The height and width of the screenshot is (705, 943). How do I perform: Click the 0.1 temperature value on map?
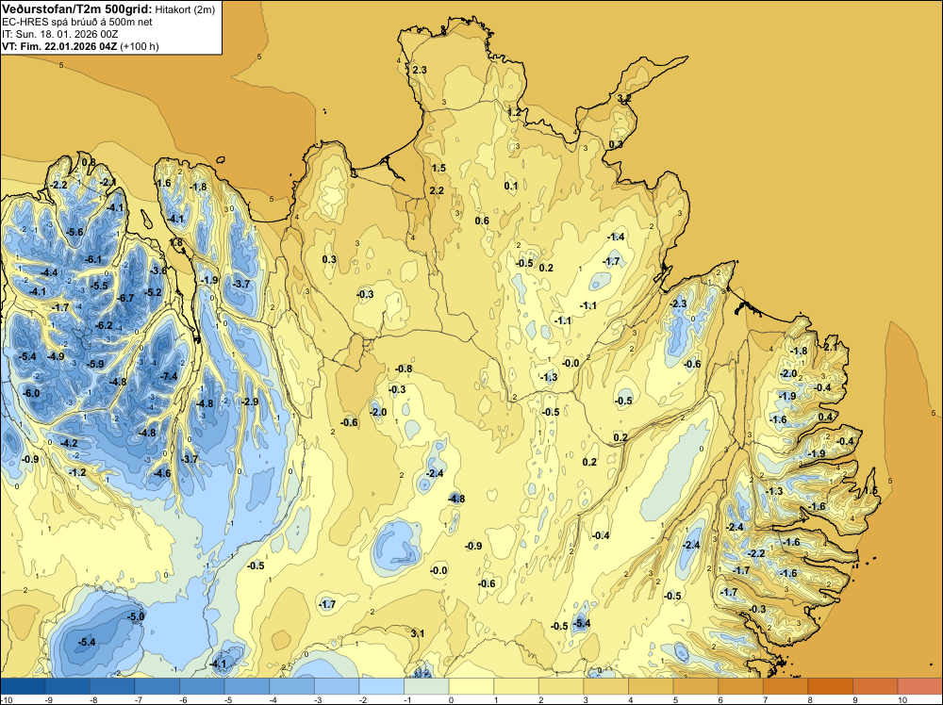510,186
